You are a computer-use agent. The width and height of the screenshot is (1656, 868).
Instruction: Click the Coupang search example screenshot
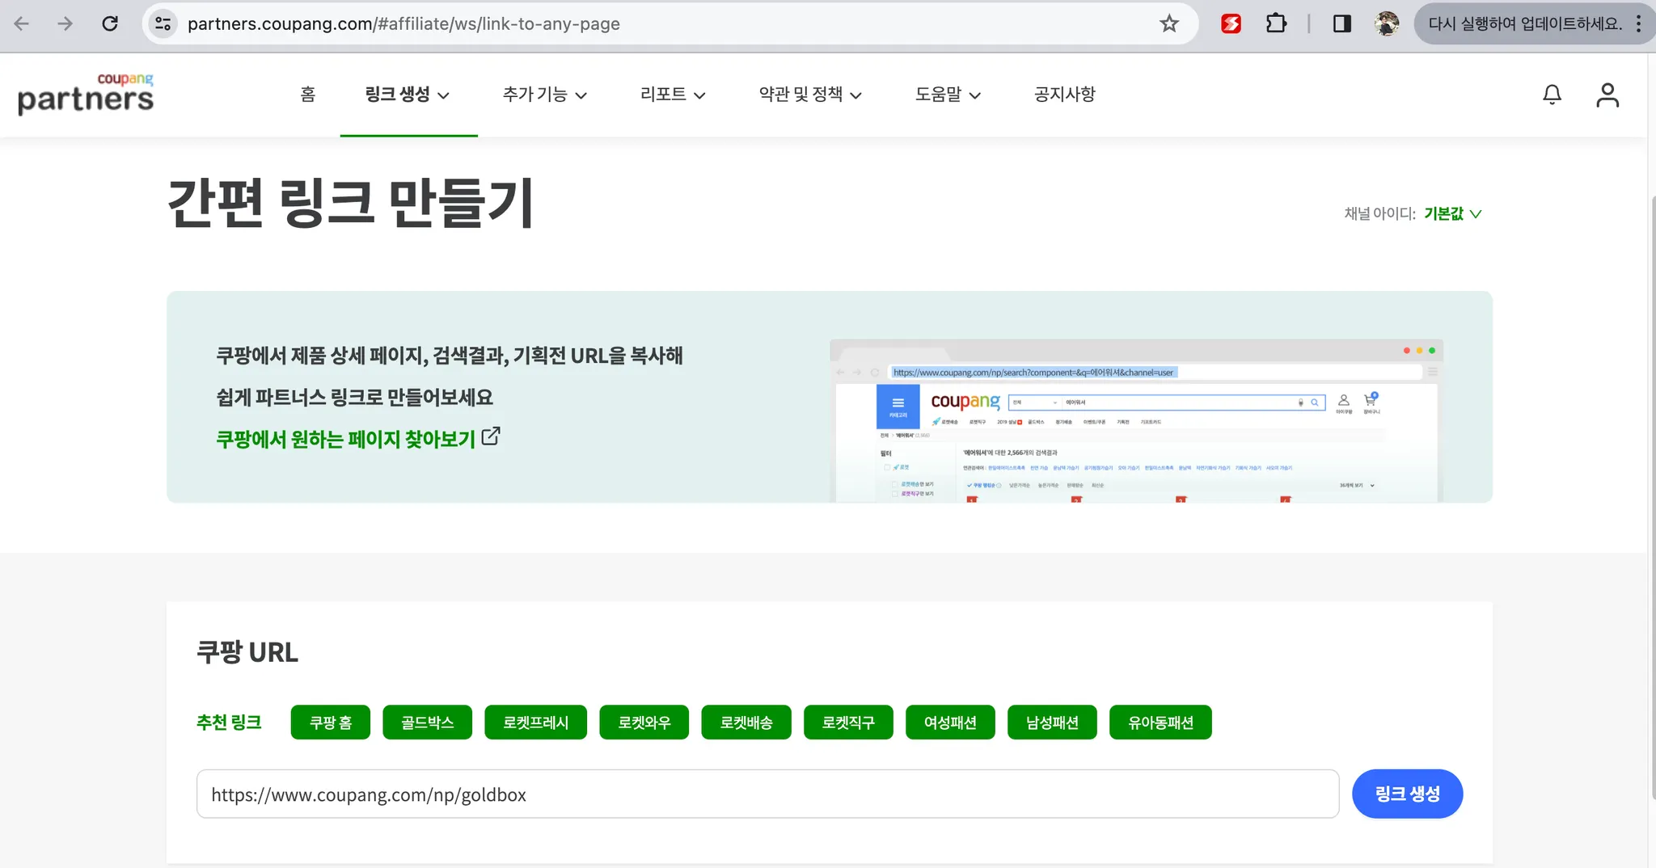coord(1136,421)
